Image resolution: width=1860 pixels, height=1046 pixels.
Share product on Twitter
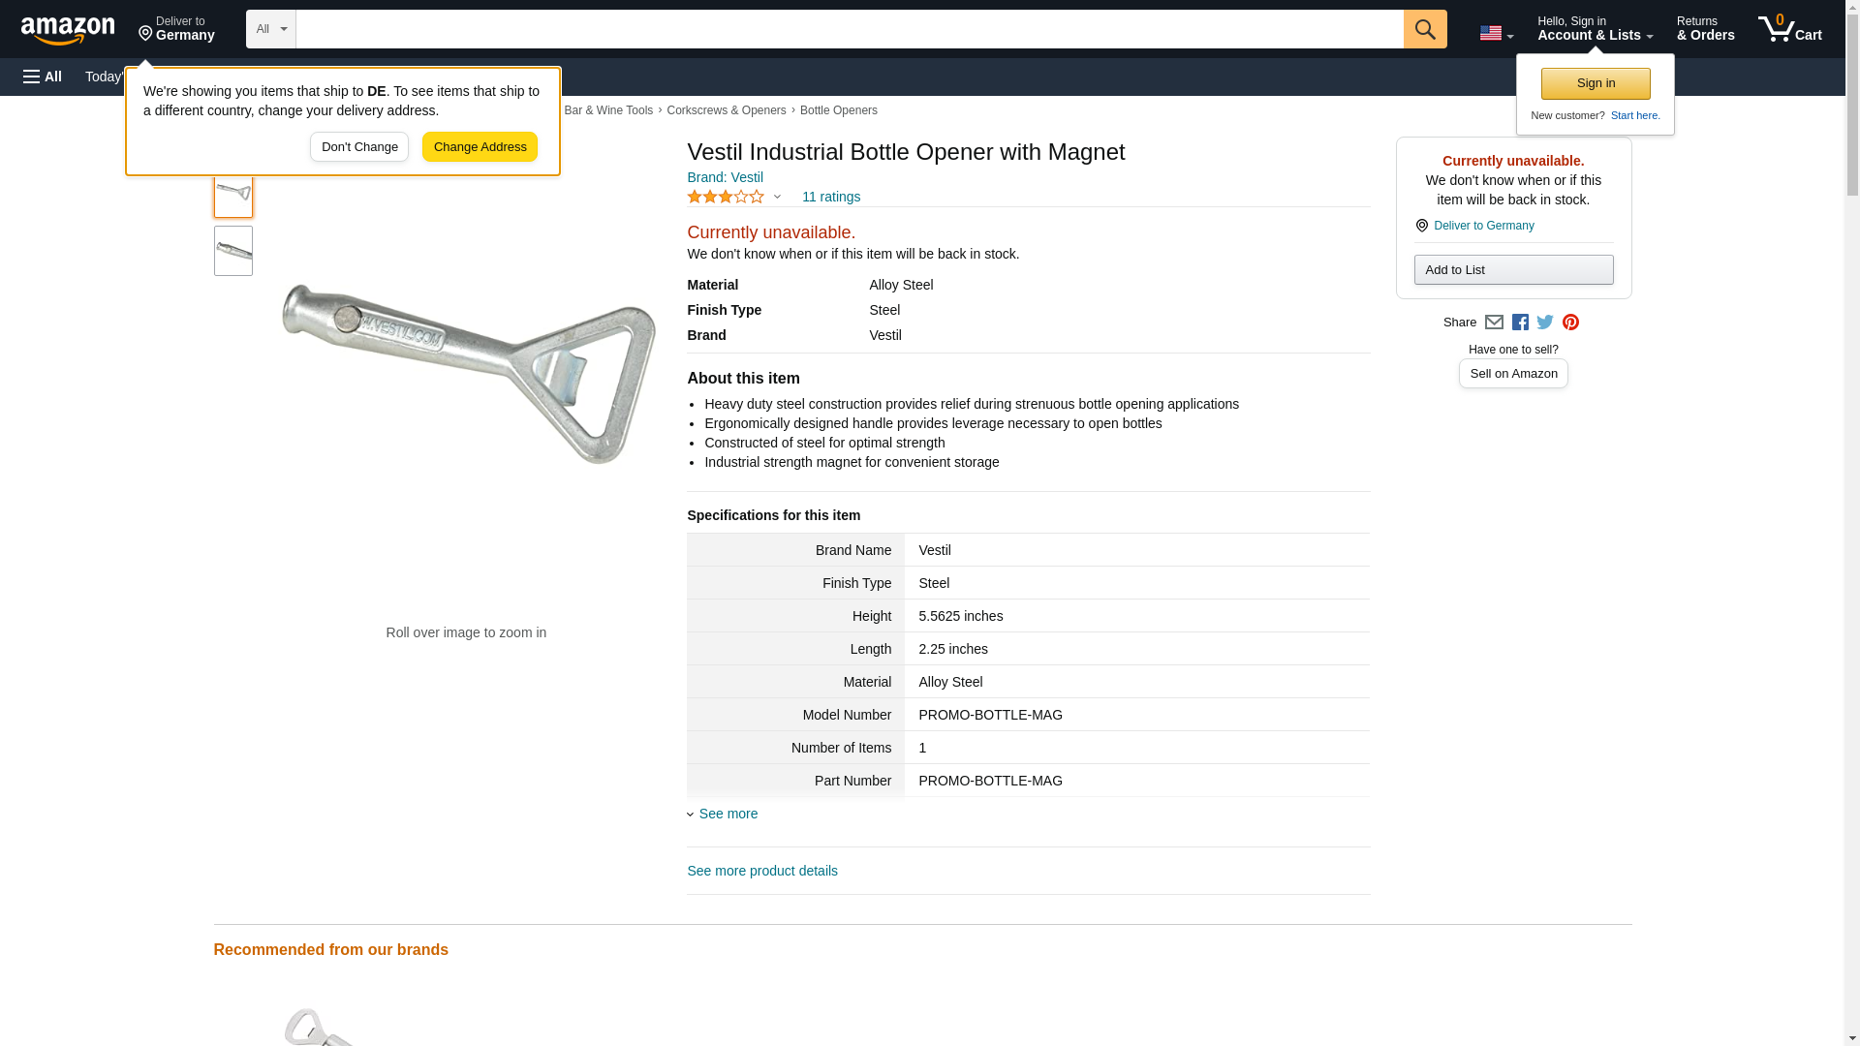1545,323
